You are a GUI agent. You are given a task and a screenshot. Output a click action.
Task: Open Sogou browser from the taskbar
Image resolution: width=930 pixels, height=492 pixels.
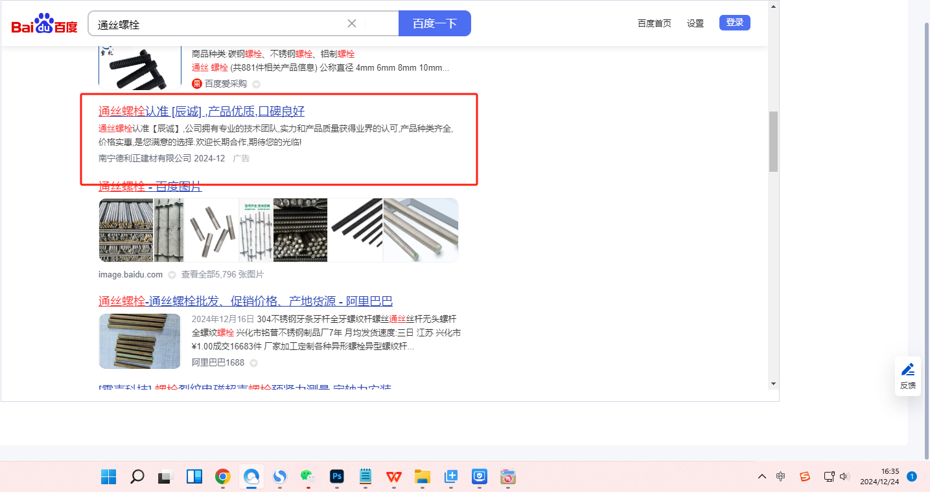click(x=279, y=477)
